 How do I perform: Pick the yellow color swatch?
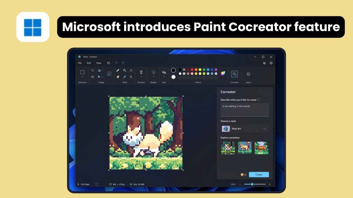[200, 70]
